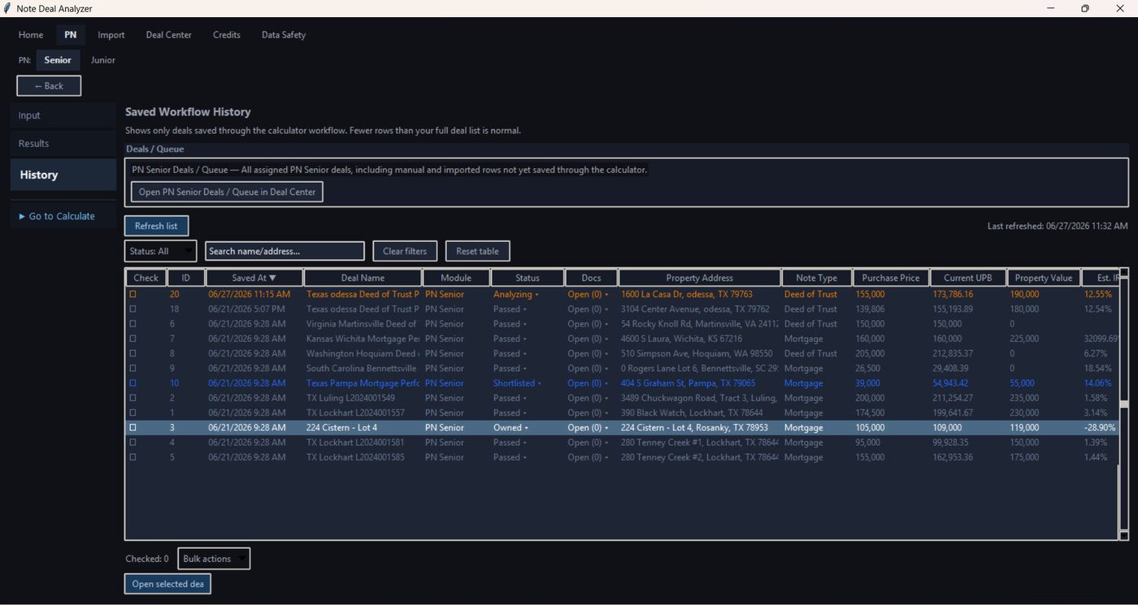This screenshot has width=1138, height=605.
Task: Click the 173,786.16 current UPB value
Action: point(953,294)
